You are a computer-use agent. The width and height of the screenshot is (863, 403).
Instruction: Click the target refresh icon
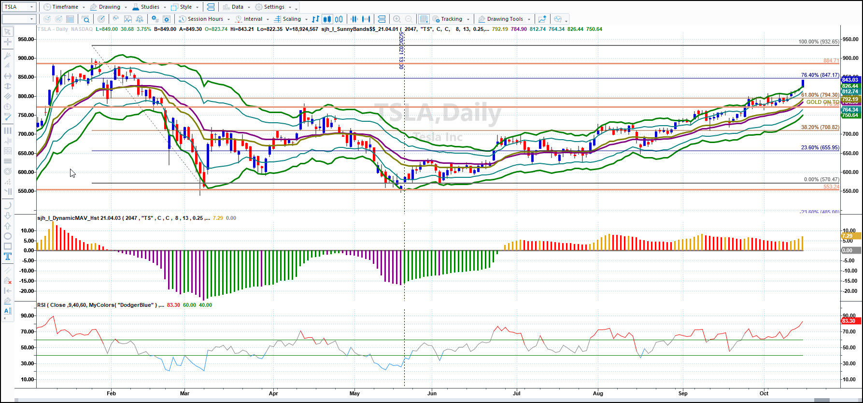pyautogui.click(x=101, y=19)
